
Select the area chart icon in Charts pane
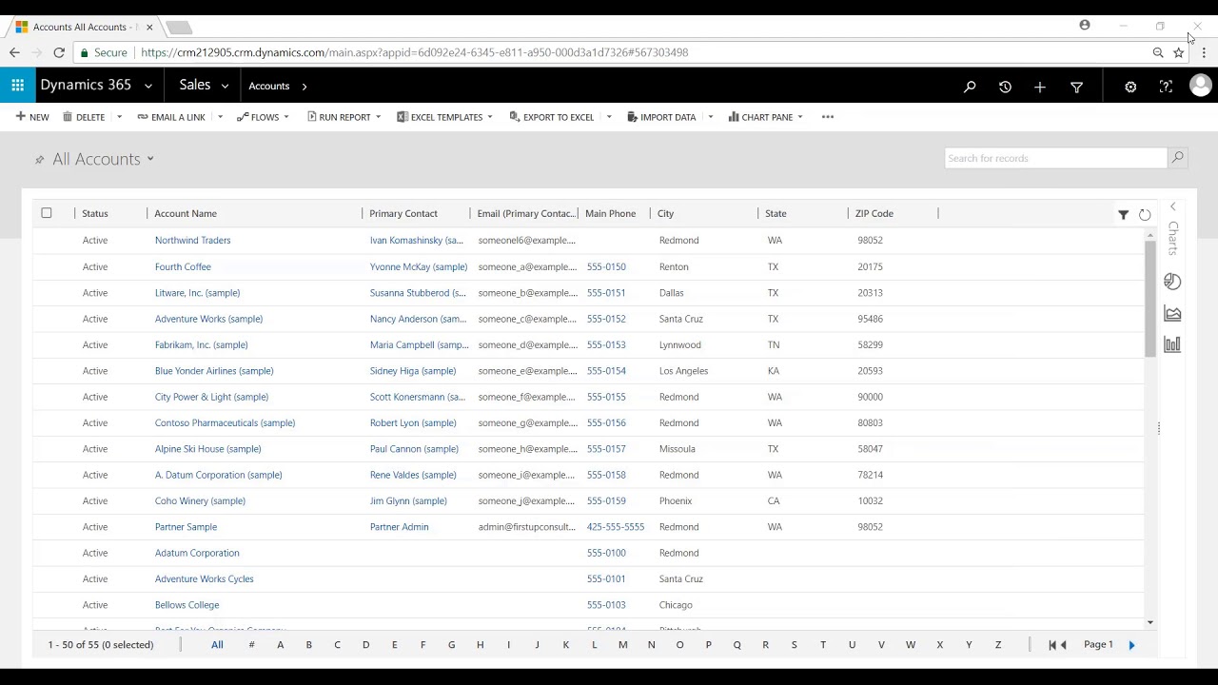(x=1172, y=313)
